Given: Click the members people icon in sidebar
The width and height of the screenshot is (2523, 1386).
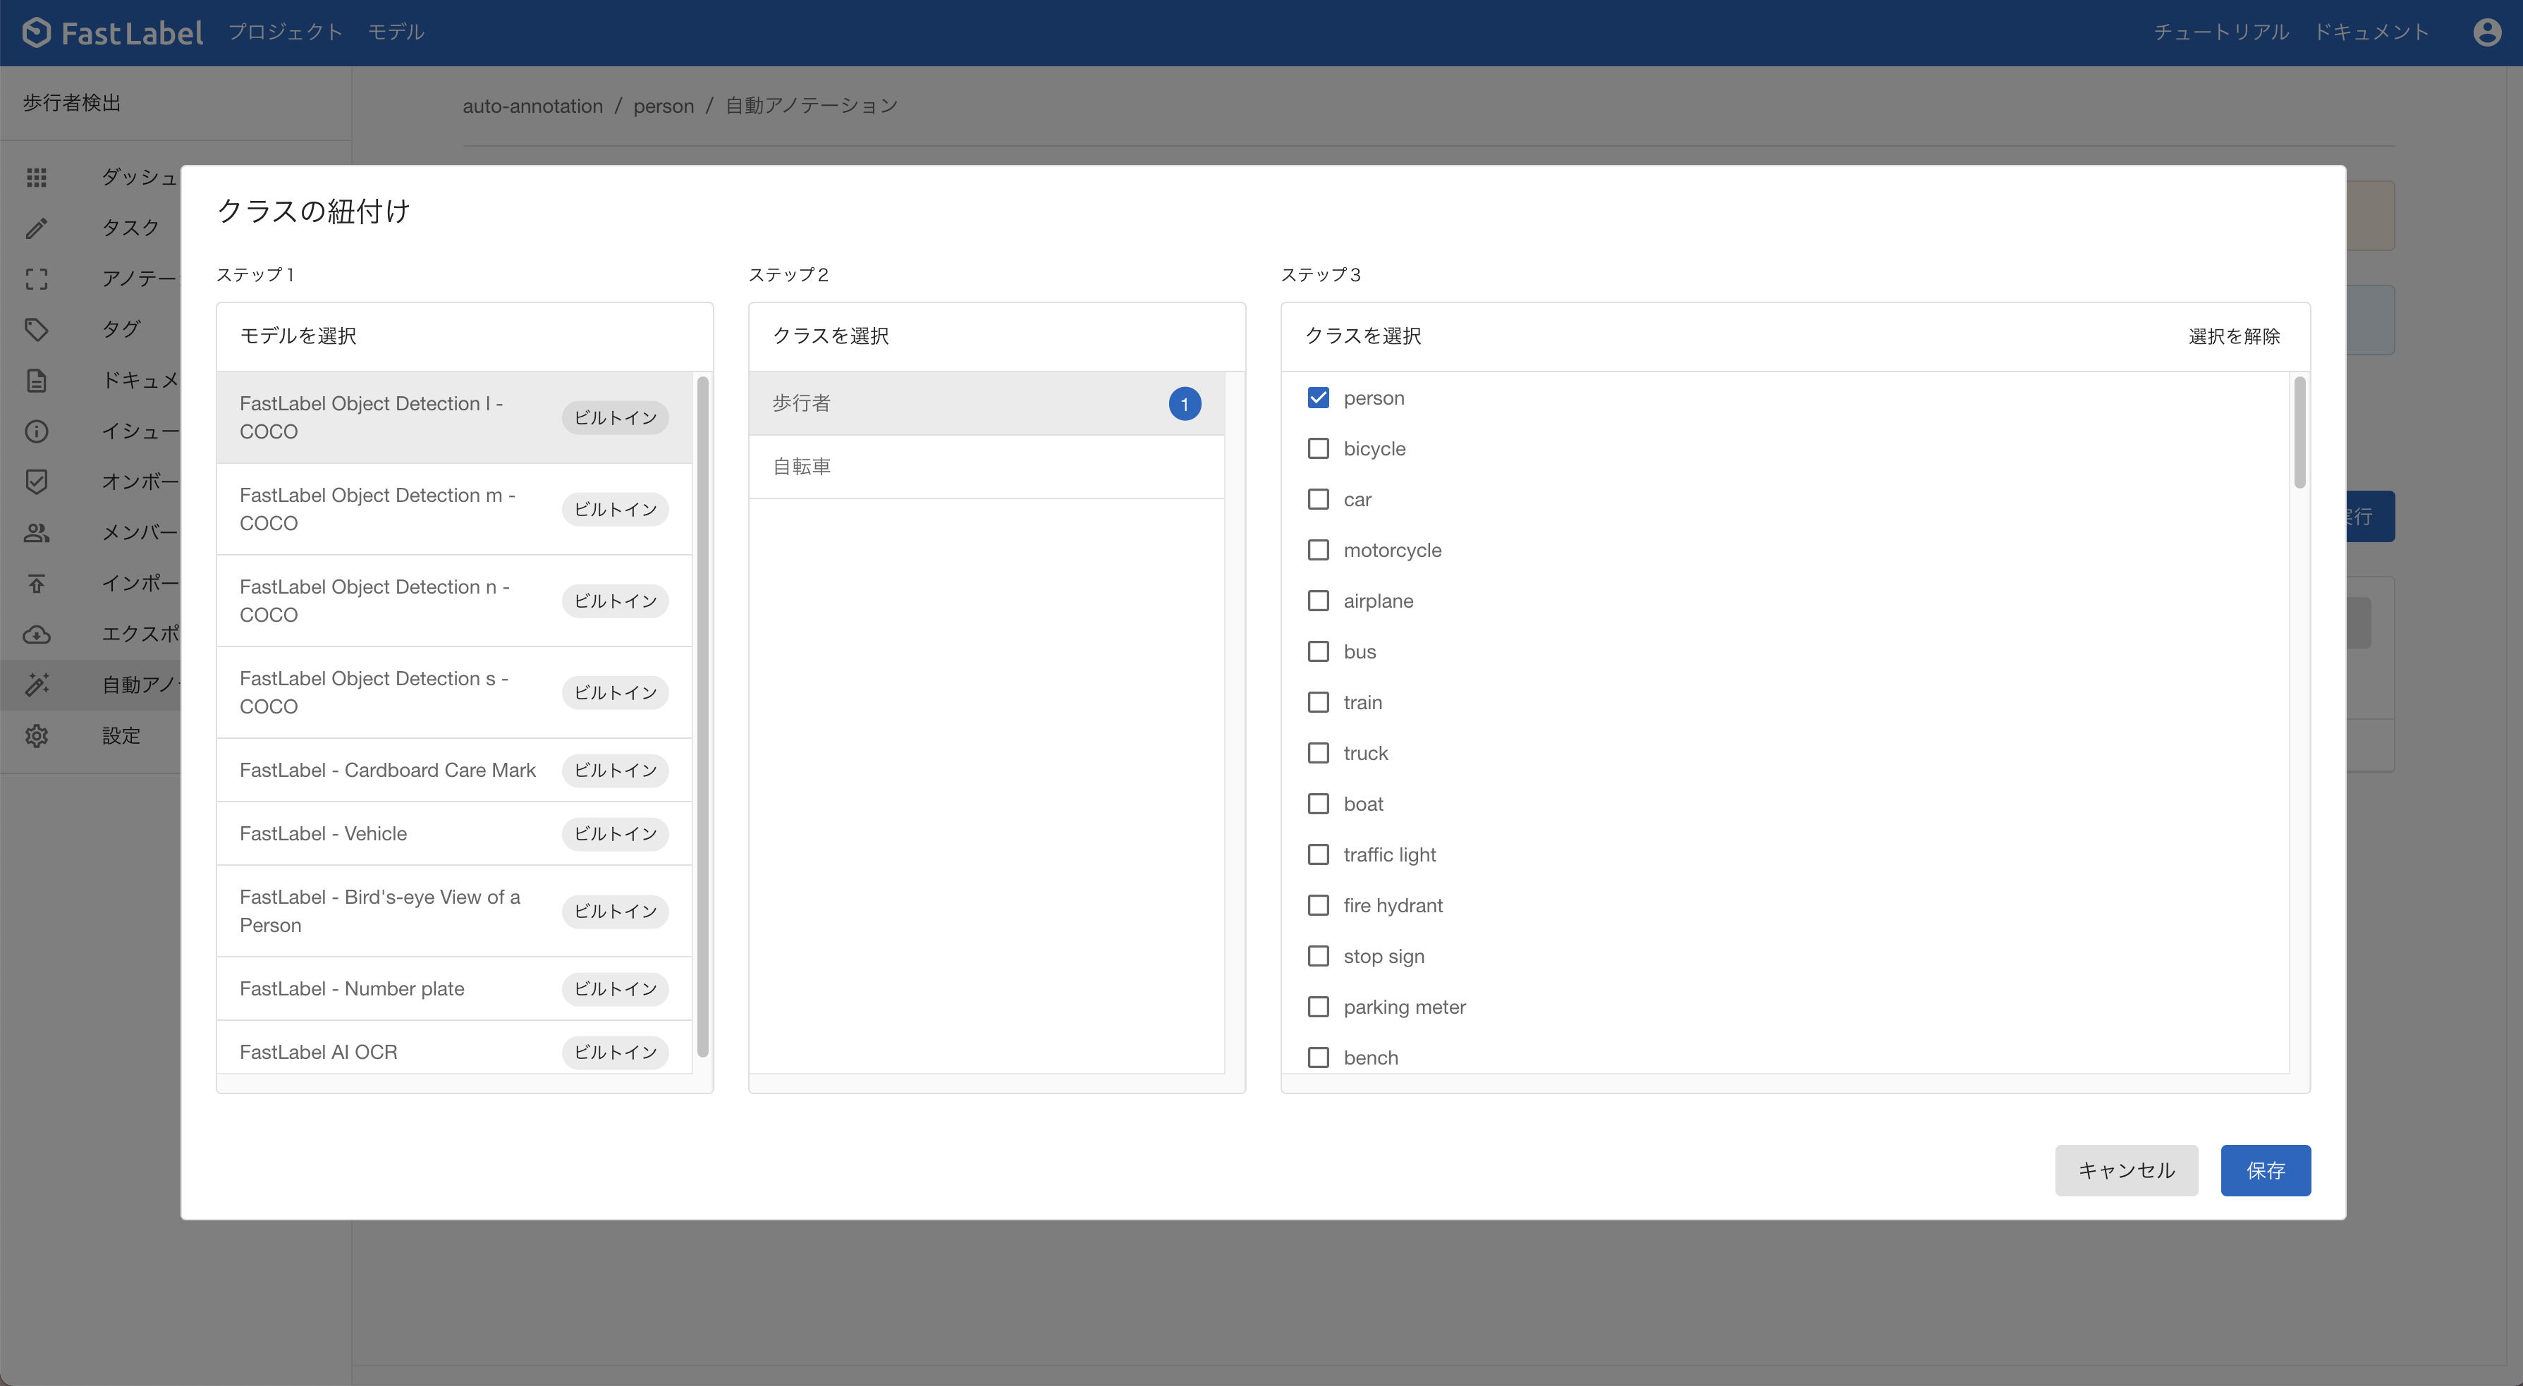Looking at the screenshot, I should pyautogui.click(x=36, y=533).
